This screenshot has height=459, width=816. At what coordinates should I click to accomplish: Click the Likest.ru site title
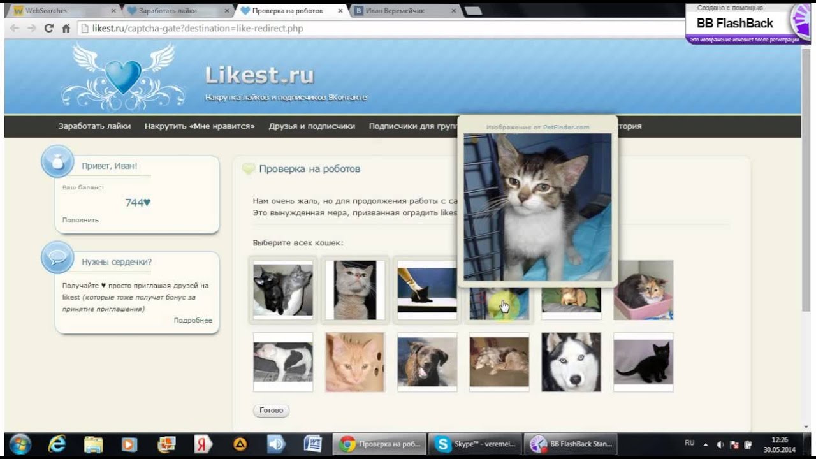click(259, 75)
